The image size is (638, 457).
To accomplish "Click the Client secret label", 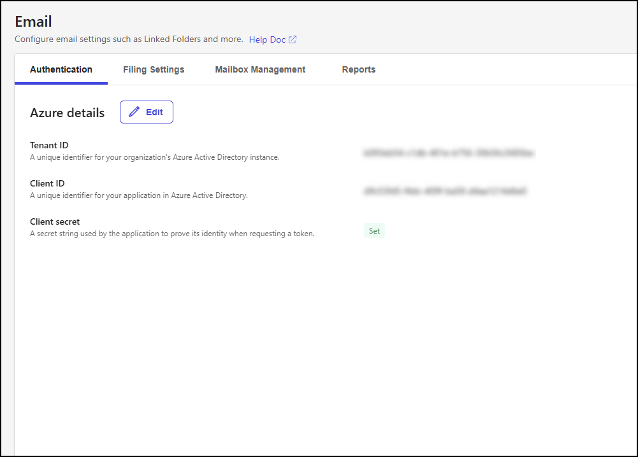I will tap(54, 221).
